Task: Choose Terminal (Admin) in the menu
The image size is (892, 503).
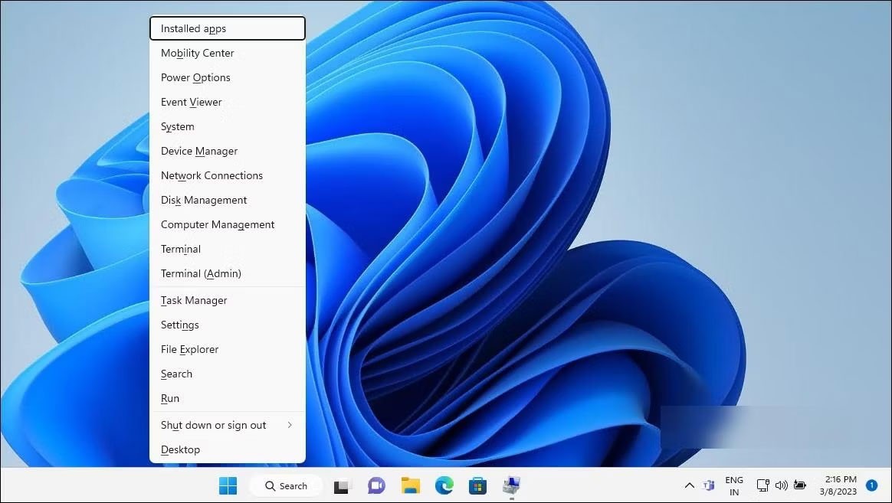Action: (201, 273)
